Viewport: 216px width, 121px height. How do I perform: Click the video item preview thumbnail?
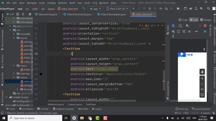click(x=182, y=54)
